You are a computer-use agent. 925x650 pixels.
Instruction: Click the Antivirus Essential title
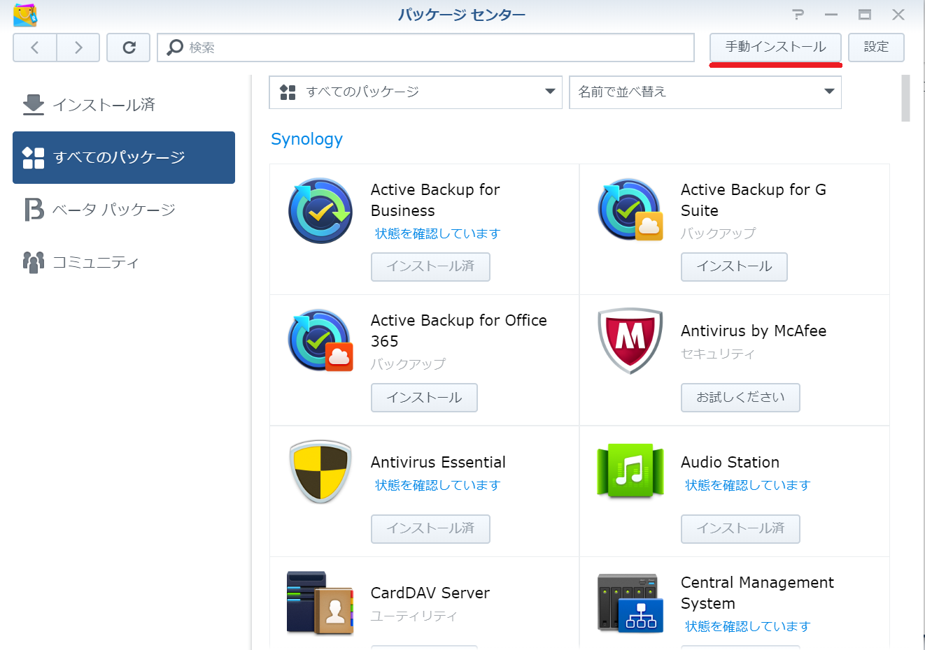point(438,462)
